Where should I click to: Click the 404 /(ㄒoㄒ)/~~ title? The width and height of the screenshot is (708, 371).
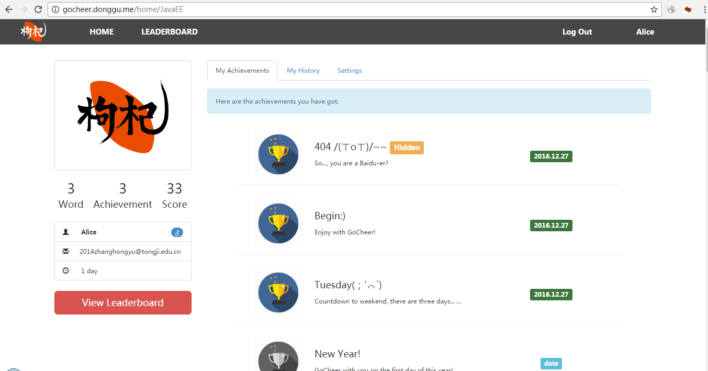click(x=351, y=147)
